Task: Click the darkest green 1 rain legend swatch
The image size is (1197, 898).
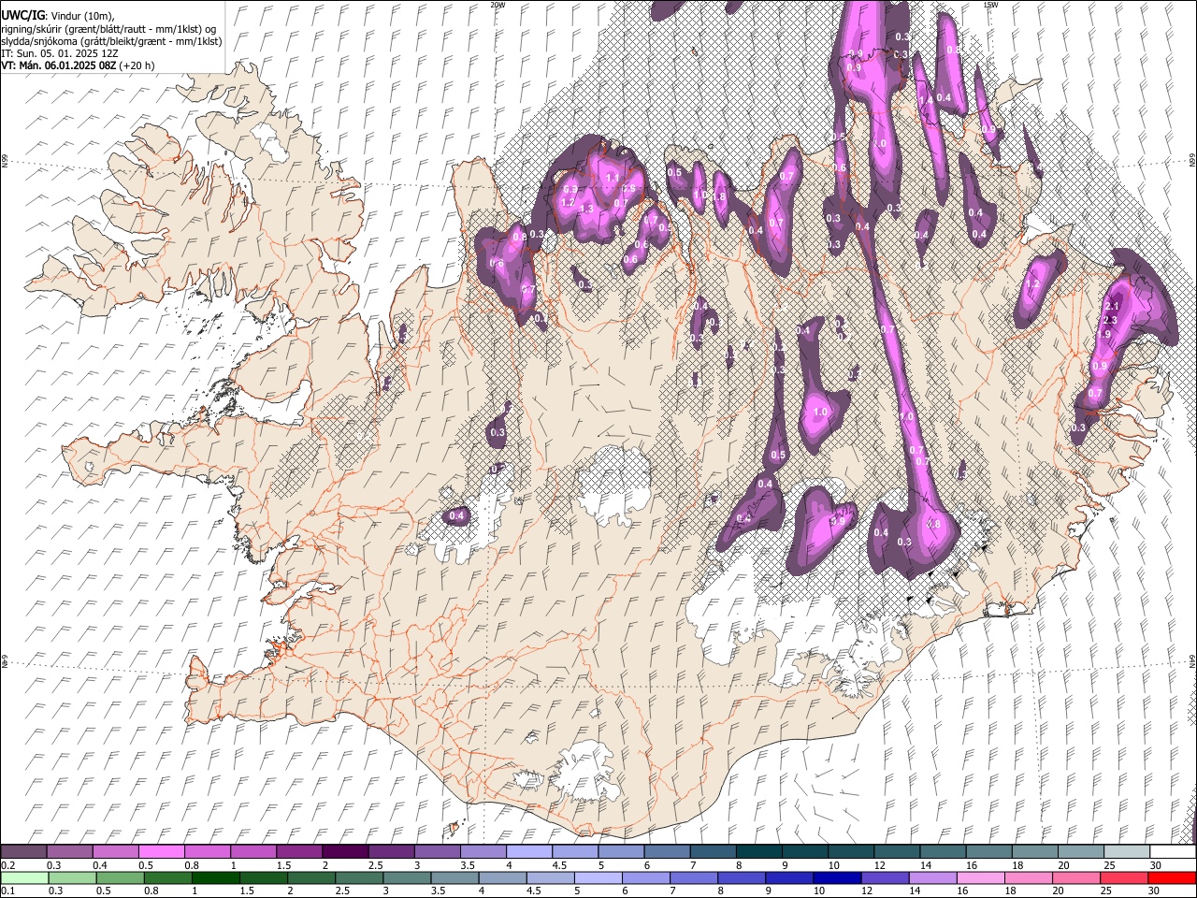Action: tap(216, 877)
